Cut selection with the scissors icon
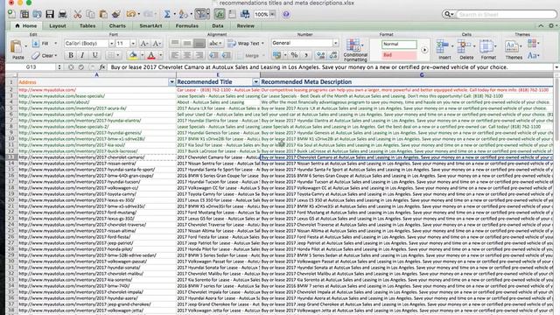Screen dimensions: 560x315 78,14
